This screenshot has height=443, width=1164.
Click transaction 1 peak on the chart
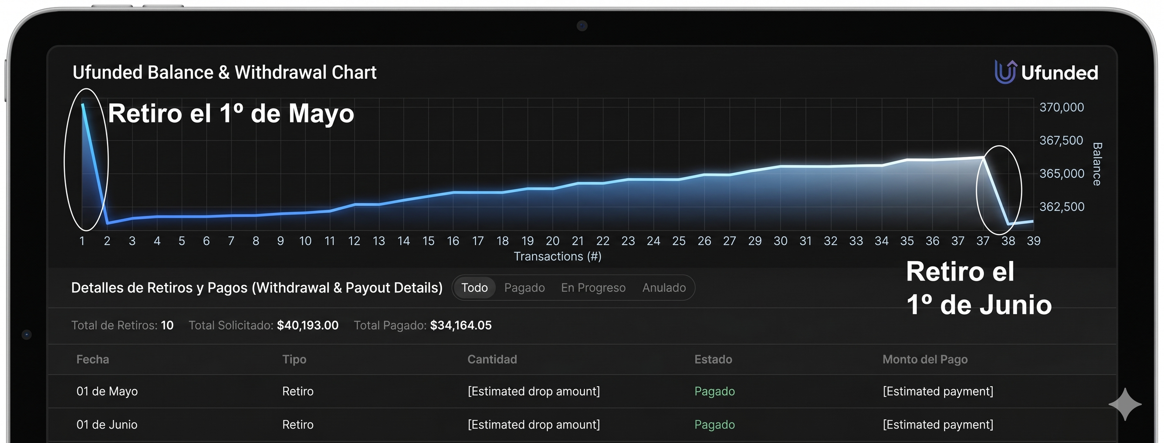click(x=82, y=105)
